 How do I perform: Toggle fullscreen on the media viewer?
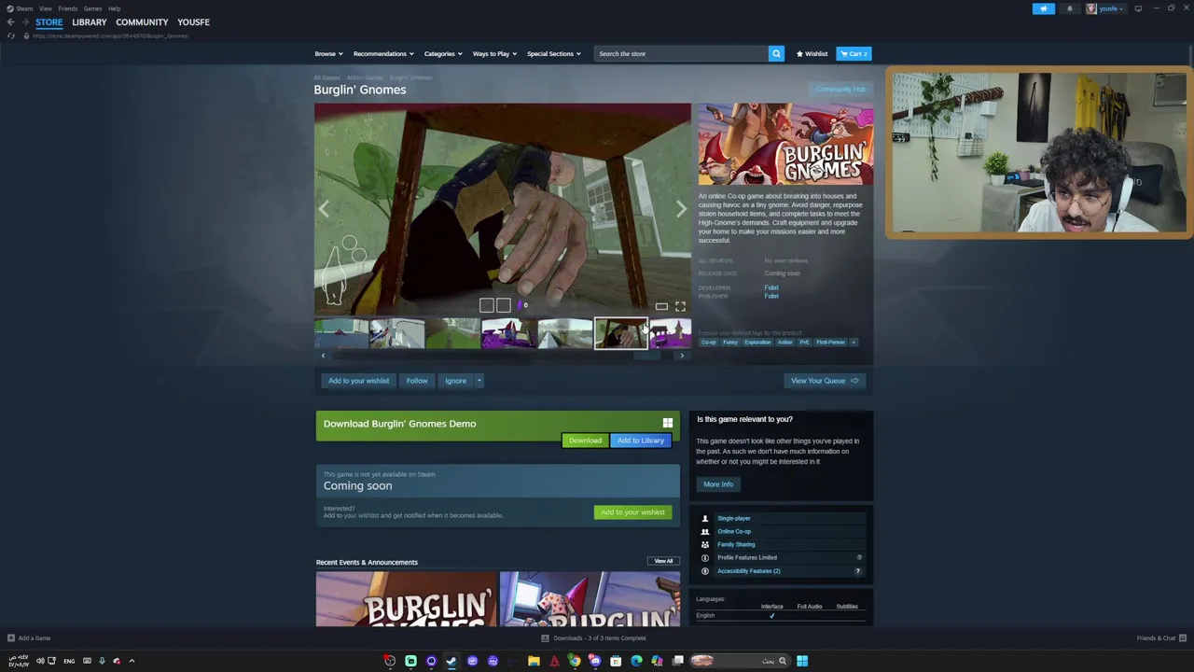point(680,306)
